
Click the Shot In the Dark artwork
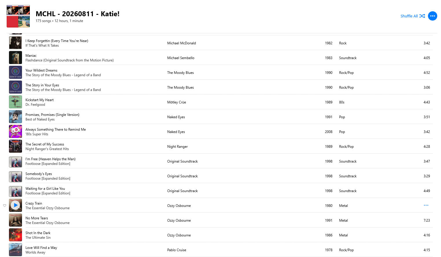click(15, 235)
